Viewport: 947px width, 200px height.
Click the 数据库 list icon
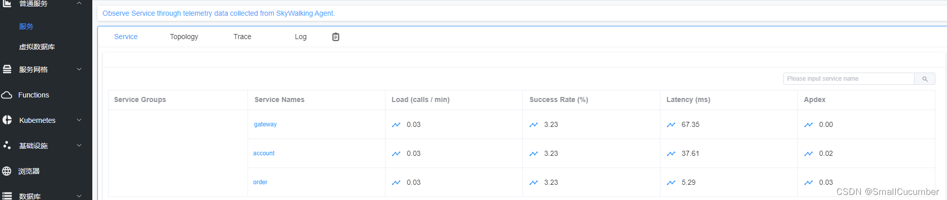[x=7, y=196]
